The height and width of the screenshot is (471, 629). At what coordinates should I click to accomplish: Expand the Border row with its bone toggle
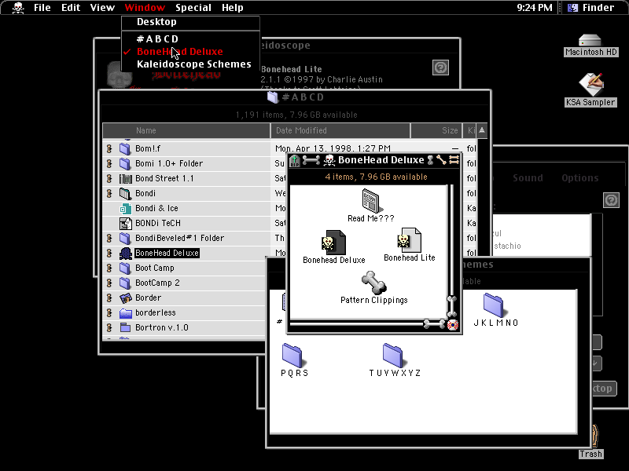109,298
